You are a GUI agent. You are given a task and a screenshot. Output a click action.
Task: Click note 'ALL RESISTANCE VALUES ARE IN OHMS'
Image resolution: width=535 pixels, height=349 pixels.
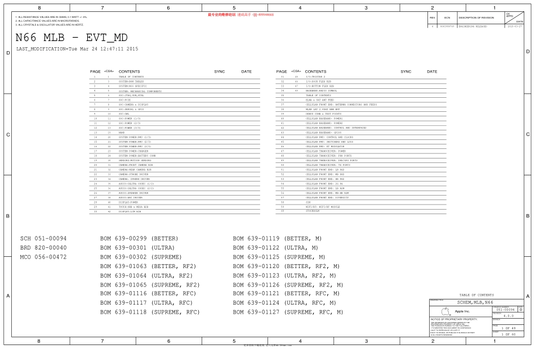(51, 17)
